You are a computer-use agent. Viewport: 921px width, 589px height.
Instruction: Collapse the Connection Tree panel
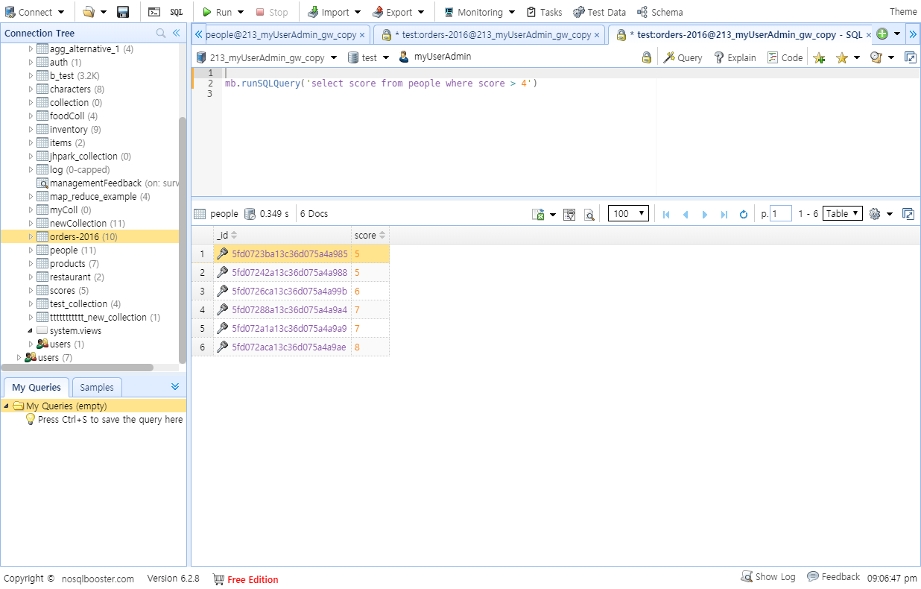coord(177,33)
